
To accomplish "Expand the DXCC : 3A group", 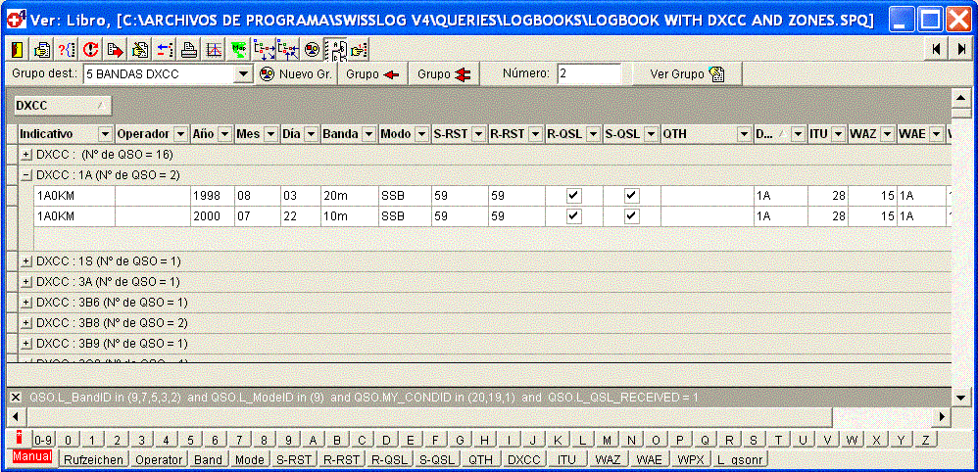I will click(26, 282).
